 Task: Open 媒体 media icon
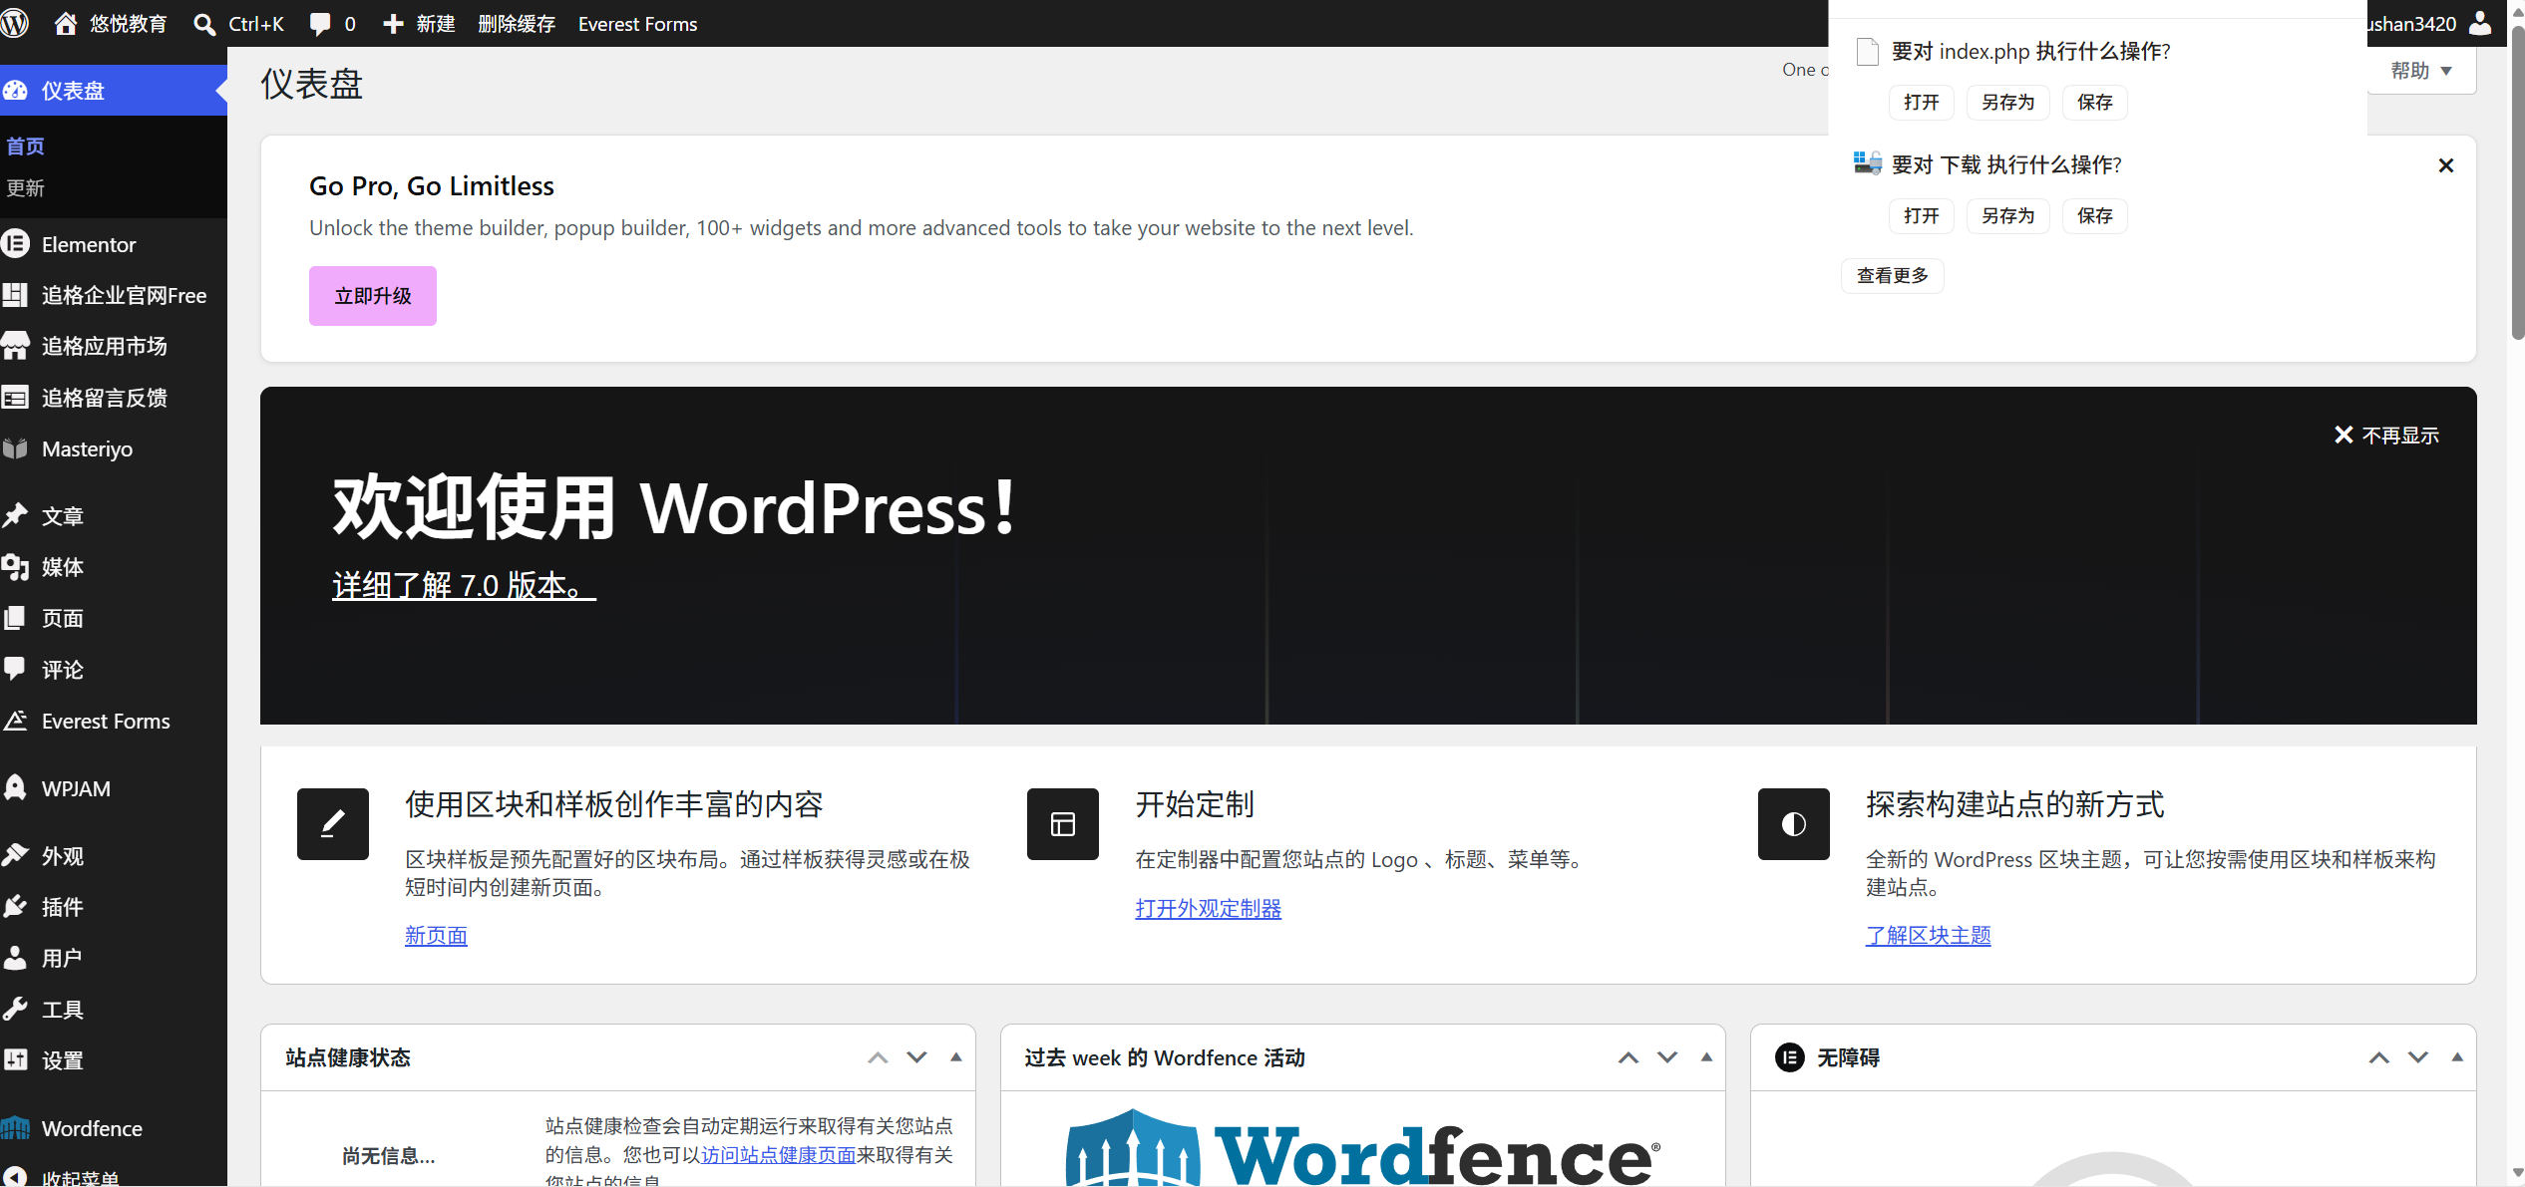click(x=15, y=567)
